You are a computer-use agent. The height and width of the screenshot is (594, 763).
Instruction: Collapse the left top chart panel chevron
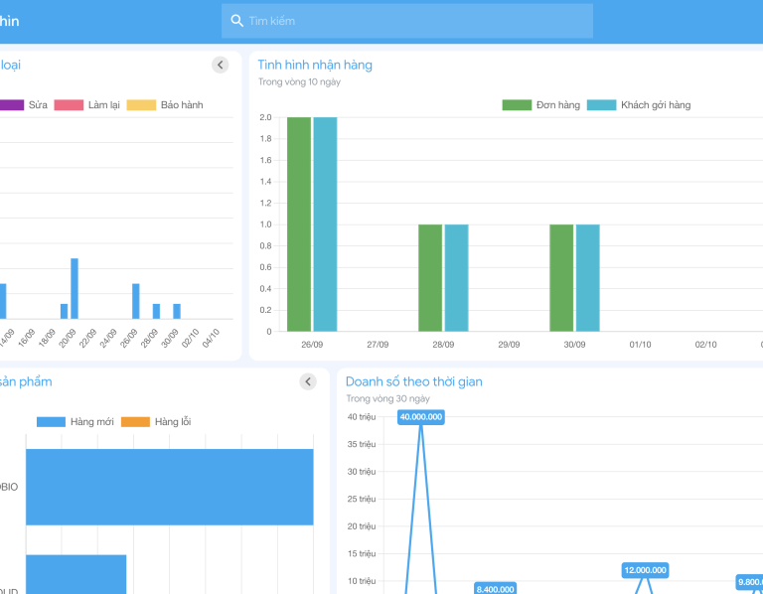221,65
